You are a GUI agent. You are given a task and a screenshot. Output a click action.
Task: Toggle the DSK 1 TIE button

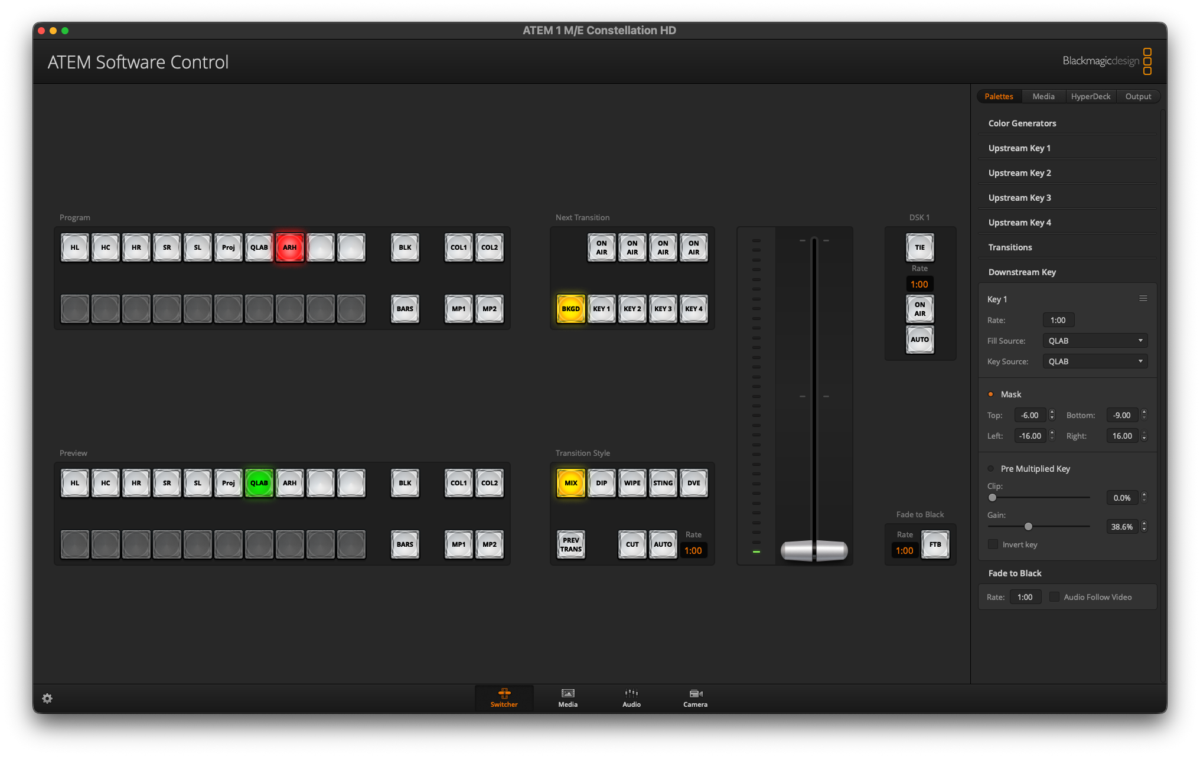click(920, 247)
